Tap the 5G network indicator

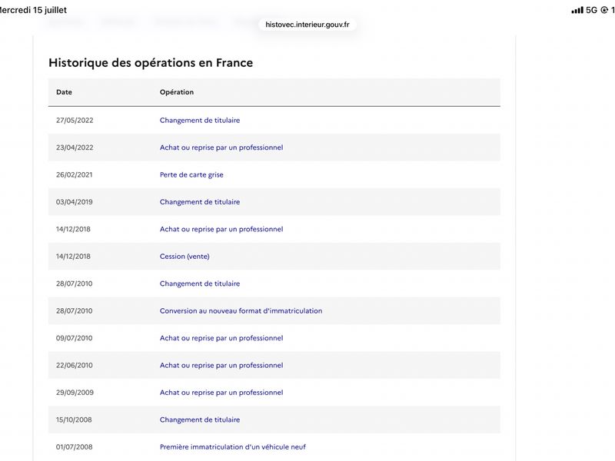(x=591, y=10)
